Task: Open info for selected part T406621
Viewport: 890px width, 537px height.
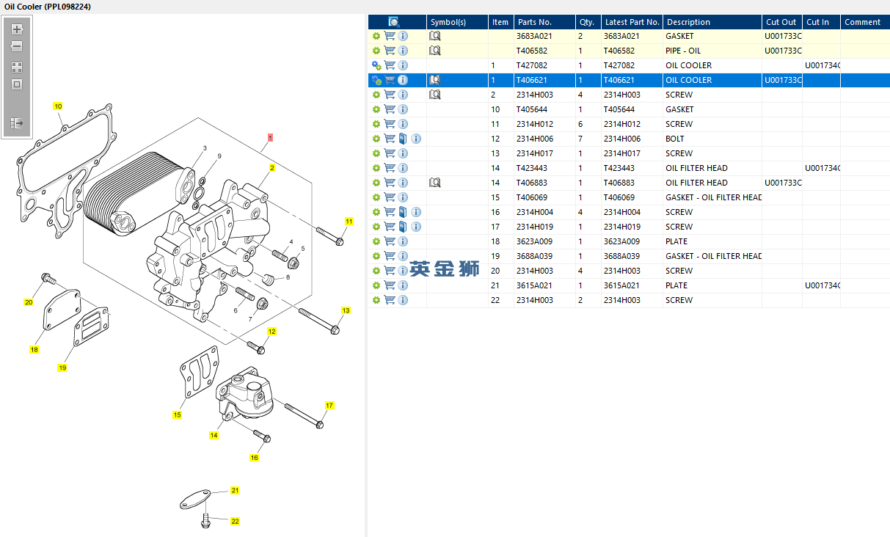Action: [403, 80]
